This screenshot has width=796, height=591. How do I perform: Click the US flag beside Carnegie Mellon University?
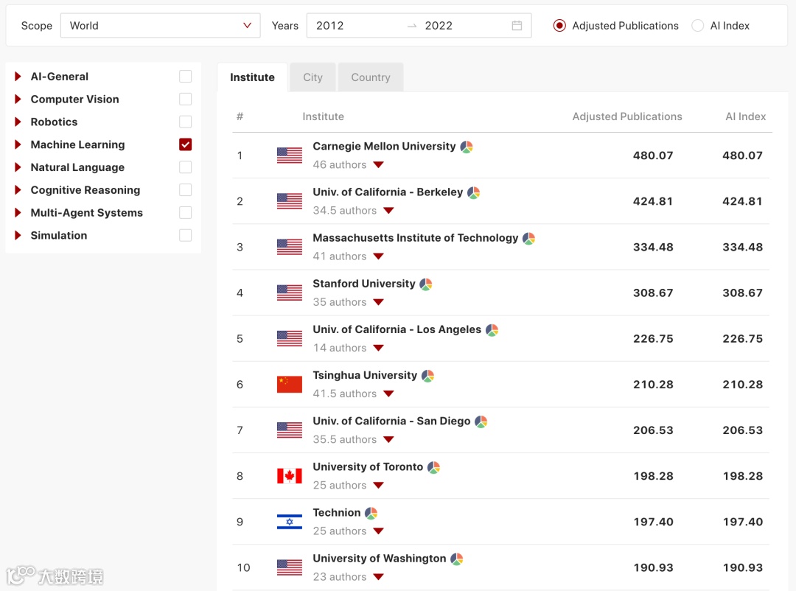click(x=290, y=155)
